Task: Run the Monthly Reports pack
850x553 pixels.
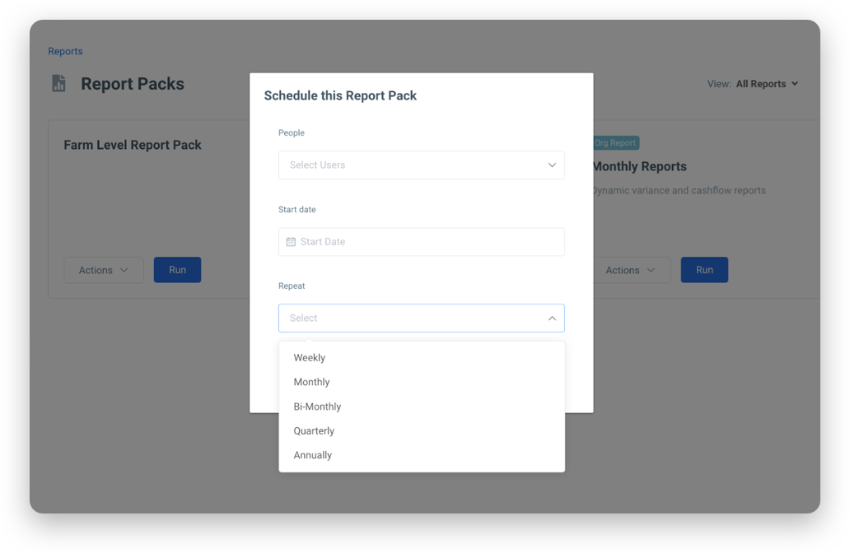Action: (704, 270)
